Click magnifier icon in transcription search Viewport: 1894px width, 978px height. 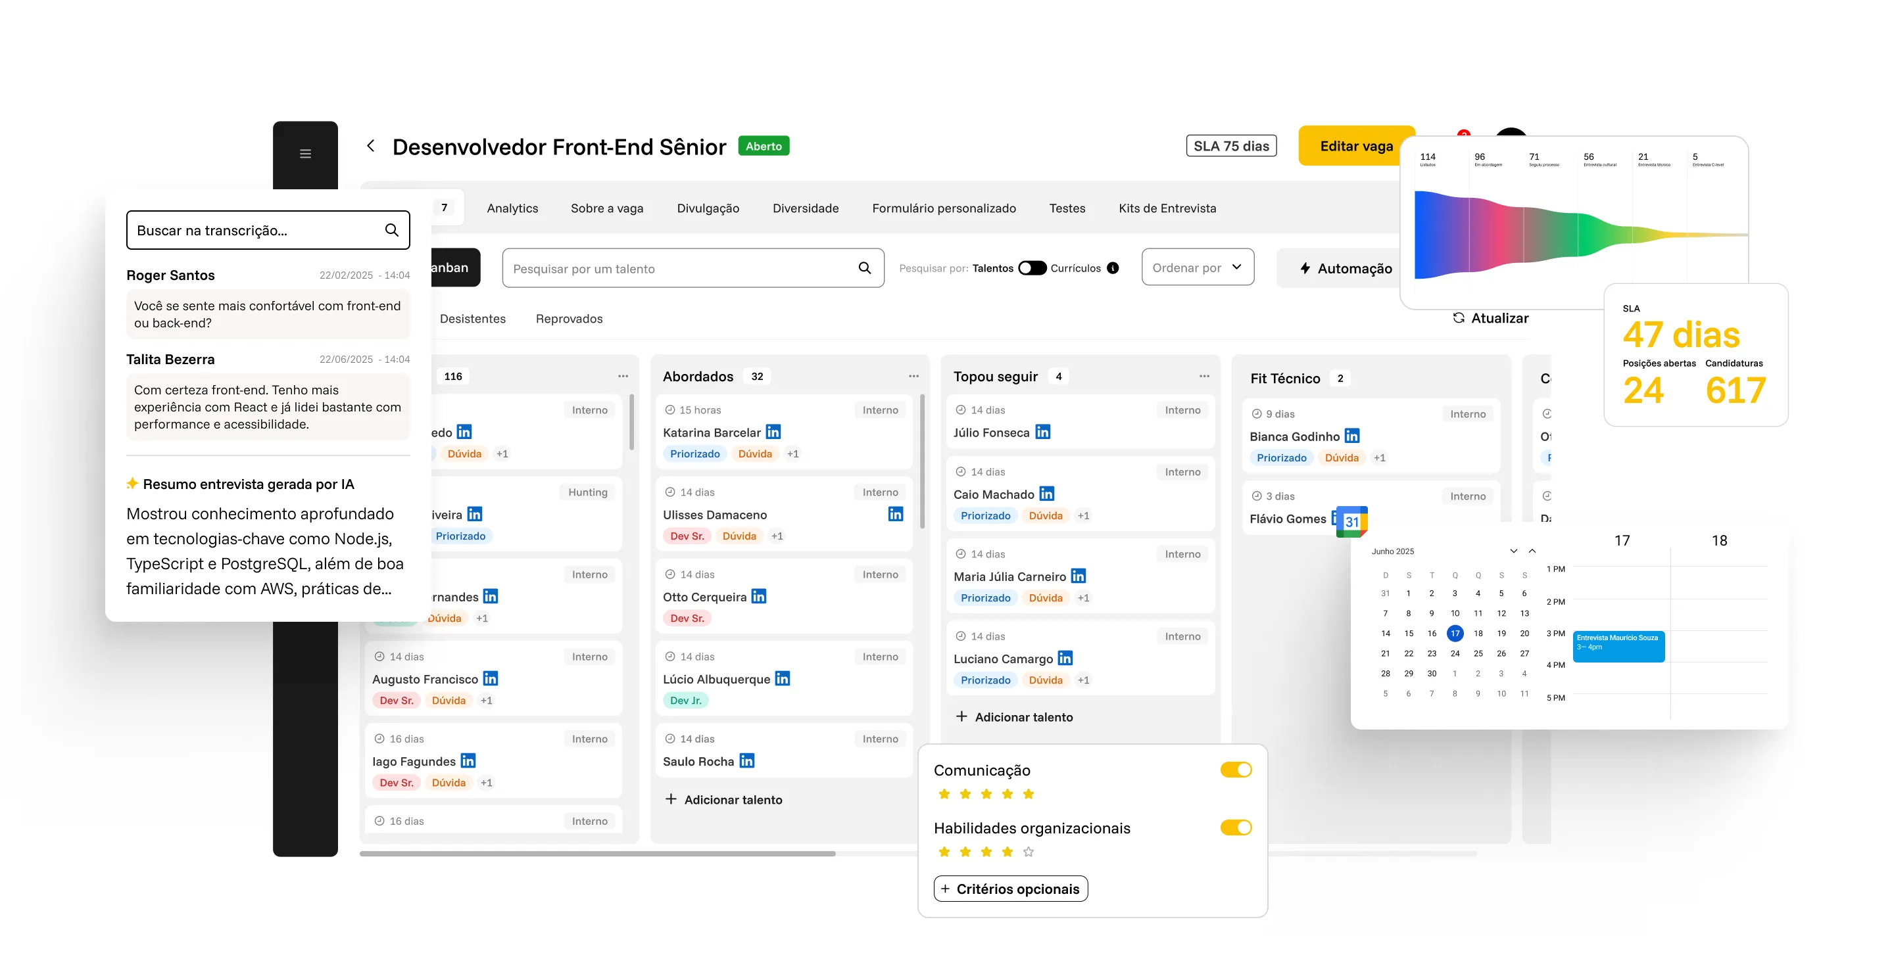[392, 230]
